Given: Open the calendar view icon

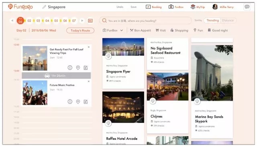Looking at the screenshot, I should tap(90, 21).
